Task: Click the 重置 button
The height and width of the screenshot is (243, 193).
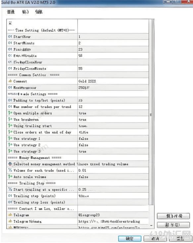Action: [x=180, y=238]
